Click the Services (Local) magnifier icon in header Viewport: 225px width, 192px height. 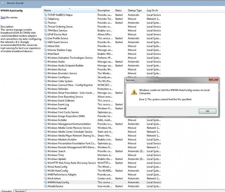(3, 3)
